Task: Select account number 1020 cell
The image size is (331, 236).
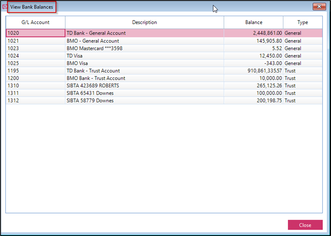Action: 35,33
